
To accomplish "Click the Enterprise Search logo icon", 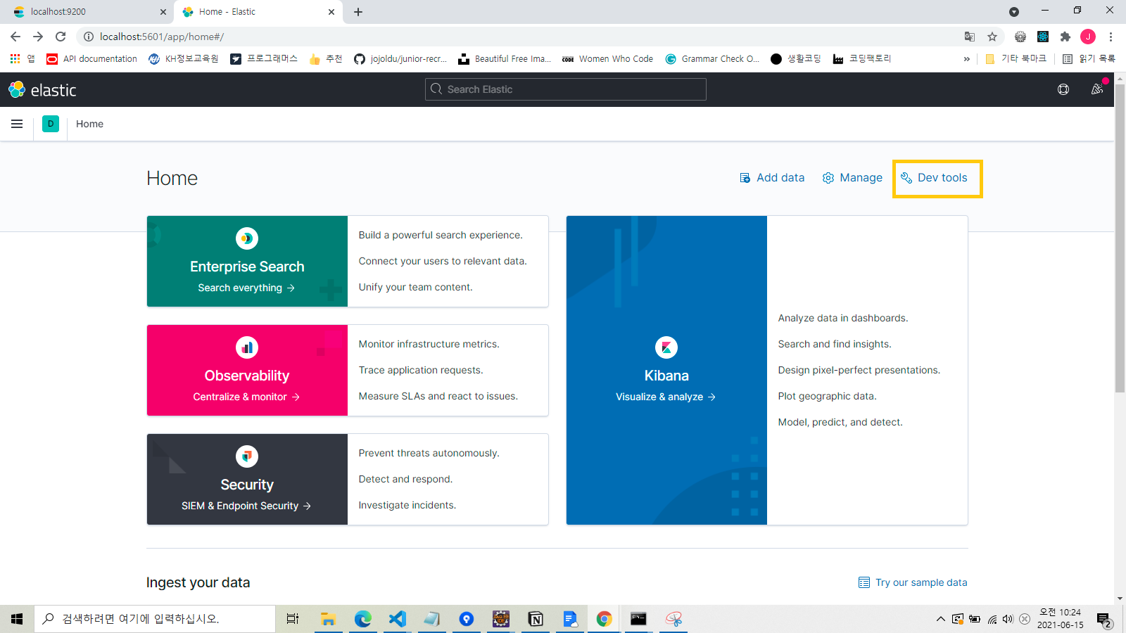I will 247,238.
